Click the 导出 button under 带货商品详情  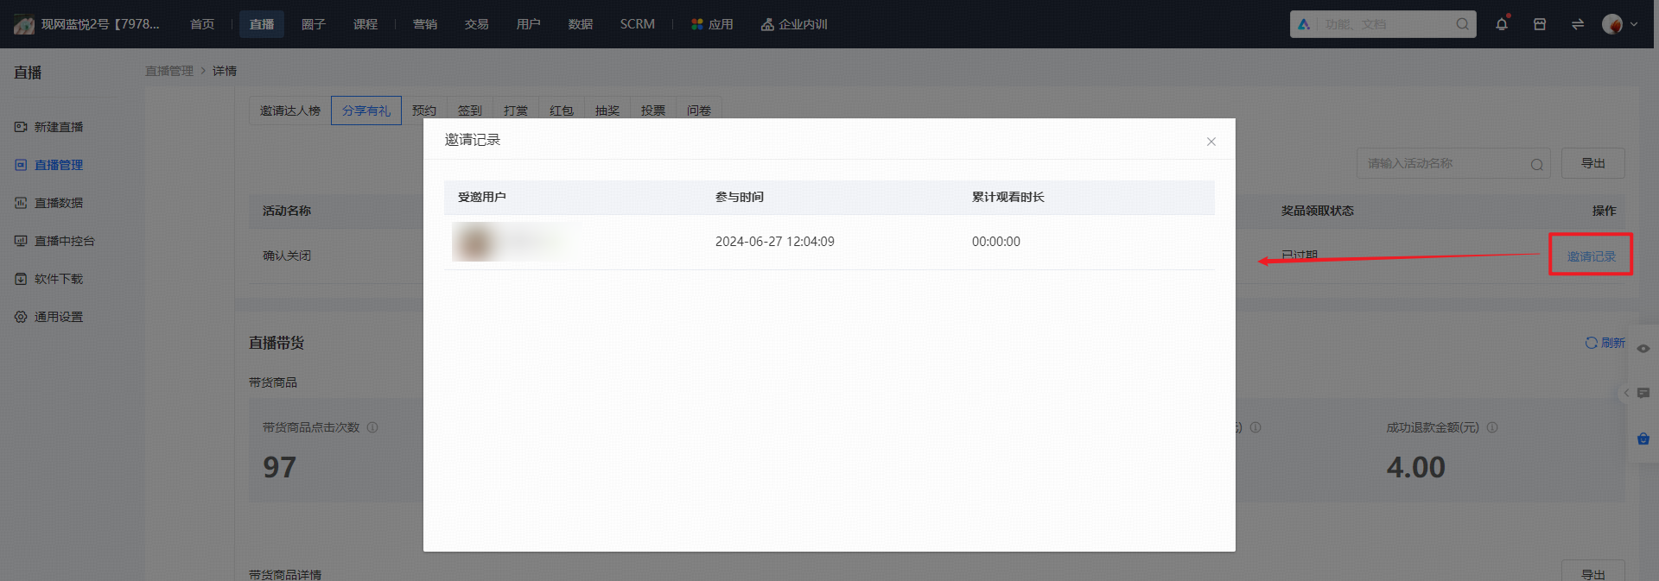pos(1593,572)
